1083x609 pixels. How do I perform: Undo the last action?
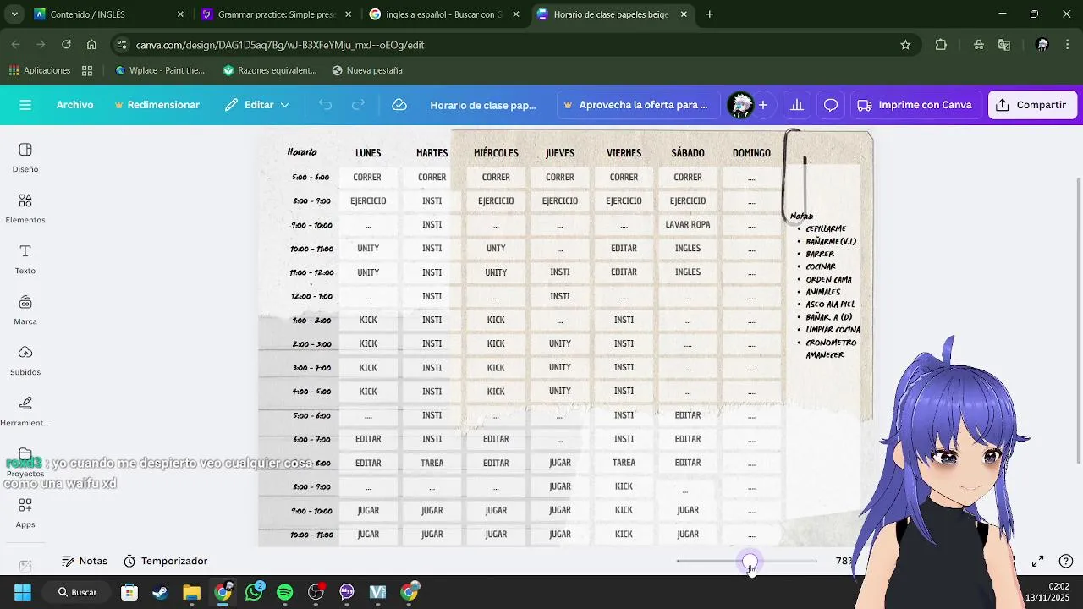pos(325,105)
